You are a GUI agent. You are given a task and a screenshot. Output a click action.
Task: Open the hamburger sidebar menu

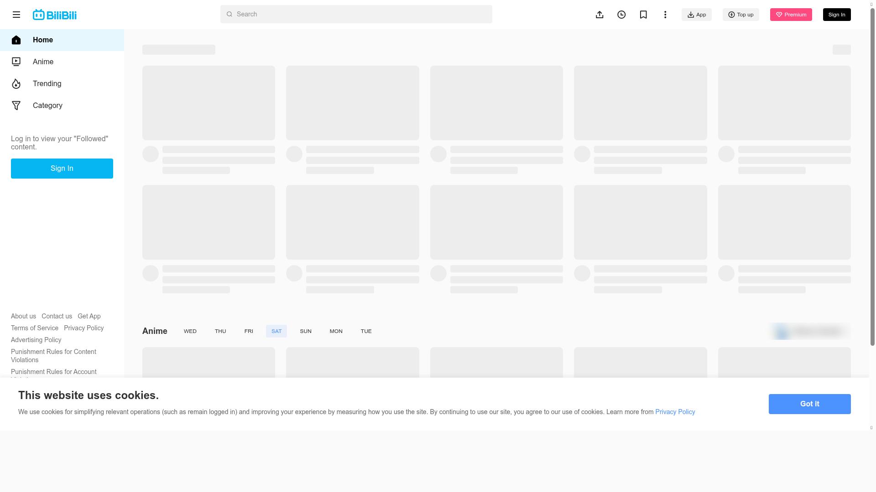tap(16, 15)
